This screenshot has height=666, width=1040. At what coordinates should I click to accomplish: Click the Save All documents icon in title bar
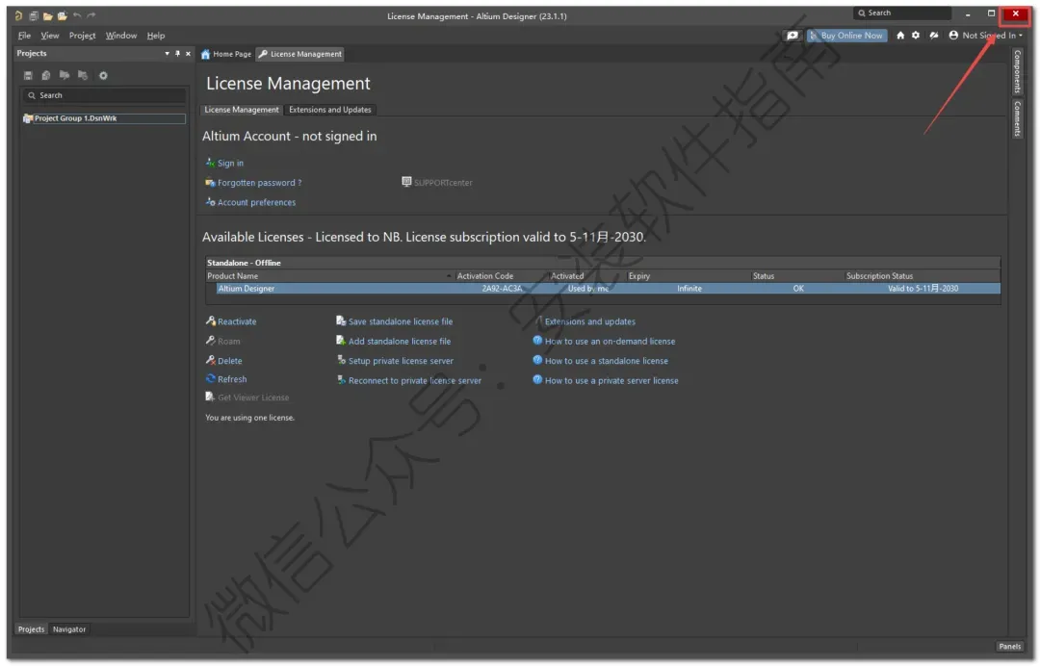coord(33,15)
